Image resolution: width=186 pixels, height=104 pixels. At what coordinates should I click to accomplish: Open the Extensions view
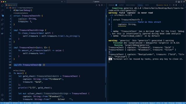2,24
